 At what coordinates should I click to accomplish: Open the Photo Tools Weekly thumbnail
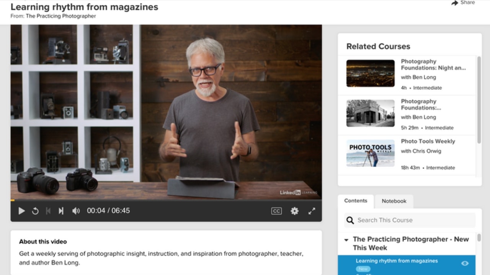(371, 153)
